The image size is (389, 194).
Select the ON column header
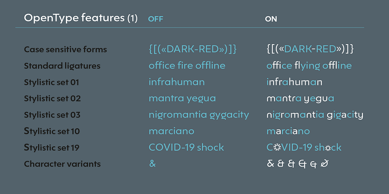(x=271, y=19)
